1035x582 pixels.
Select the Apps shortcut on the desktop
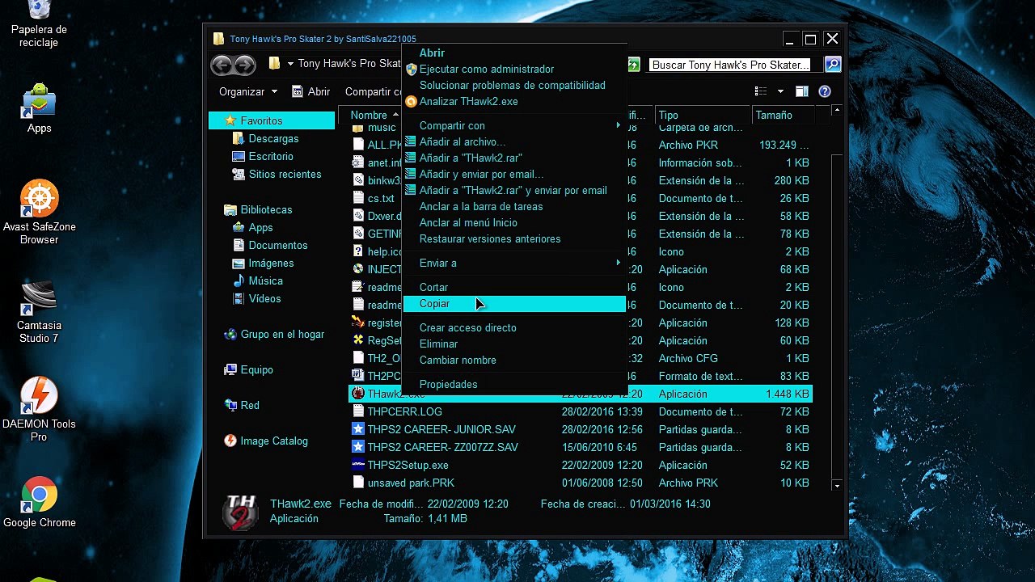pos(39,108)
